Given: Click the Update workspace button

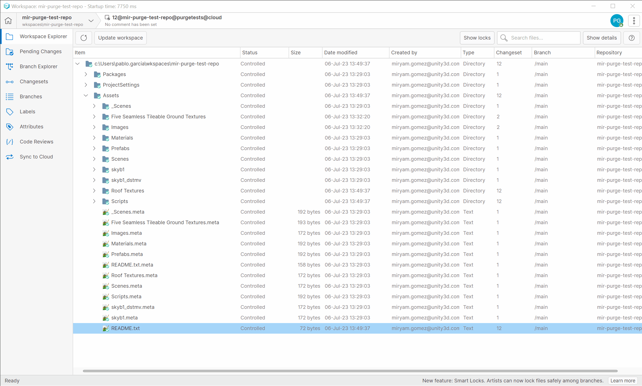Looking at the screenshot, I should point(120,38).
